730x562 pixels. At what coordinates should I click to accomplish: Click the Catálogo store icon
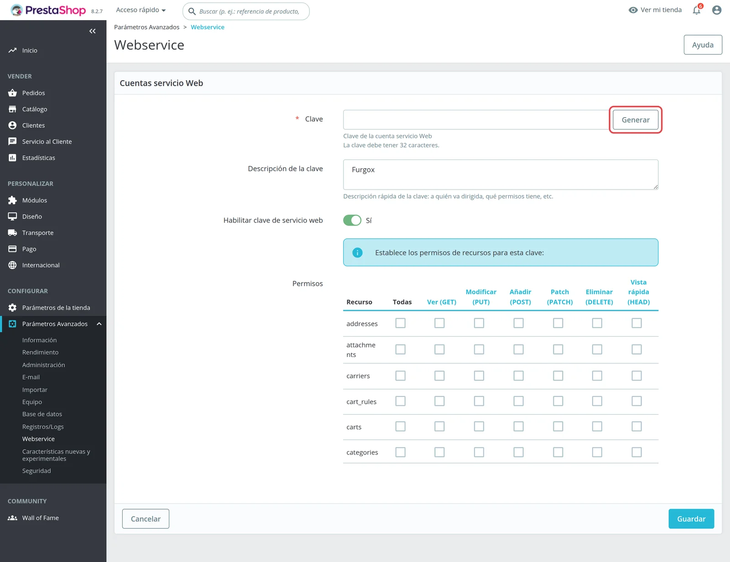click(12, 109)
